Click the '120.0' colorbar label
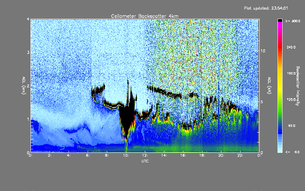305x191 pixels. coord(291,100)
